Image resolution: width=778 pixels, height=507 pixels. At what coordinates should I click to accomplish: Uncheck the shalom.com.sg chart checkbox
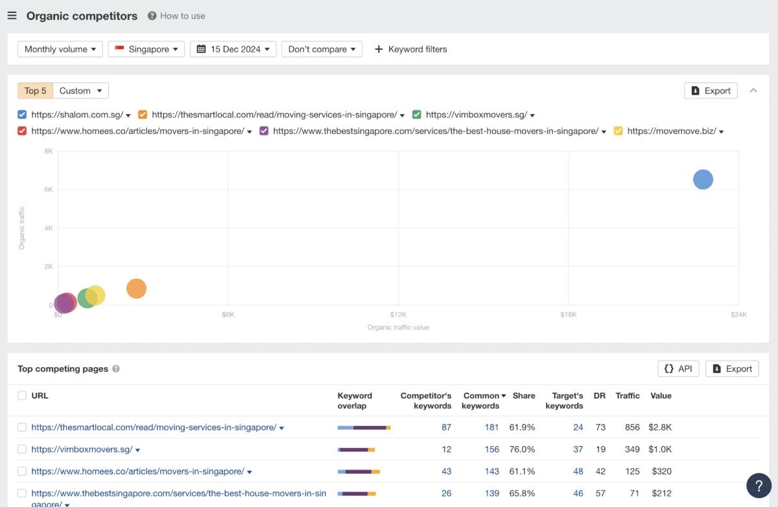22,115
